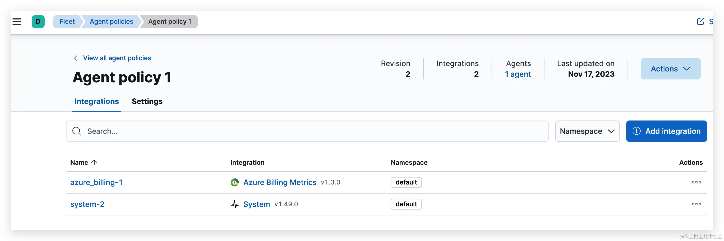Screen dimensions: 724x241
Task: Open the Namespace filter dropdown
Action: click(x=587, y=131)
